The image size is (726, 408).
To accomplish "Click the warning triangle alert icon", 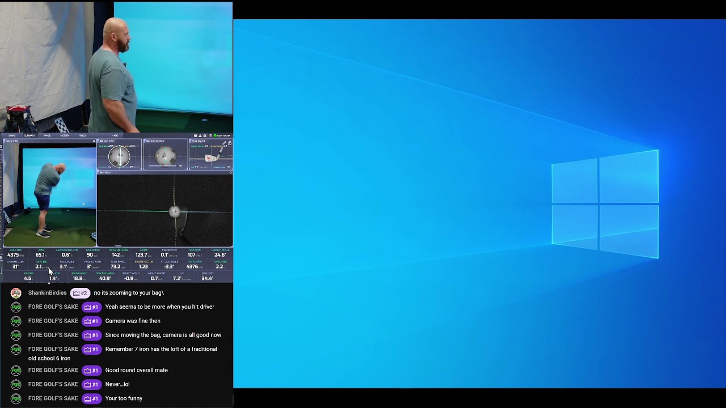I will pyautogui.click(x=200, y=136).
